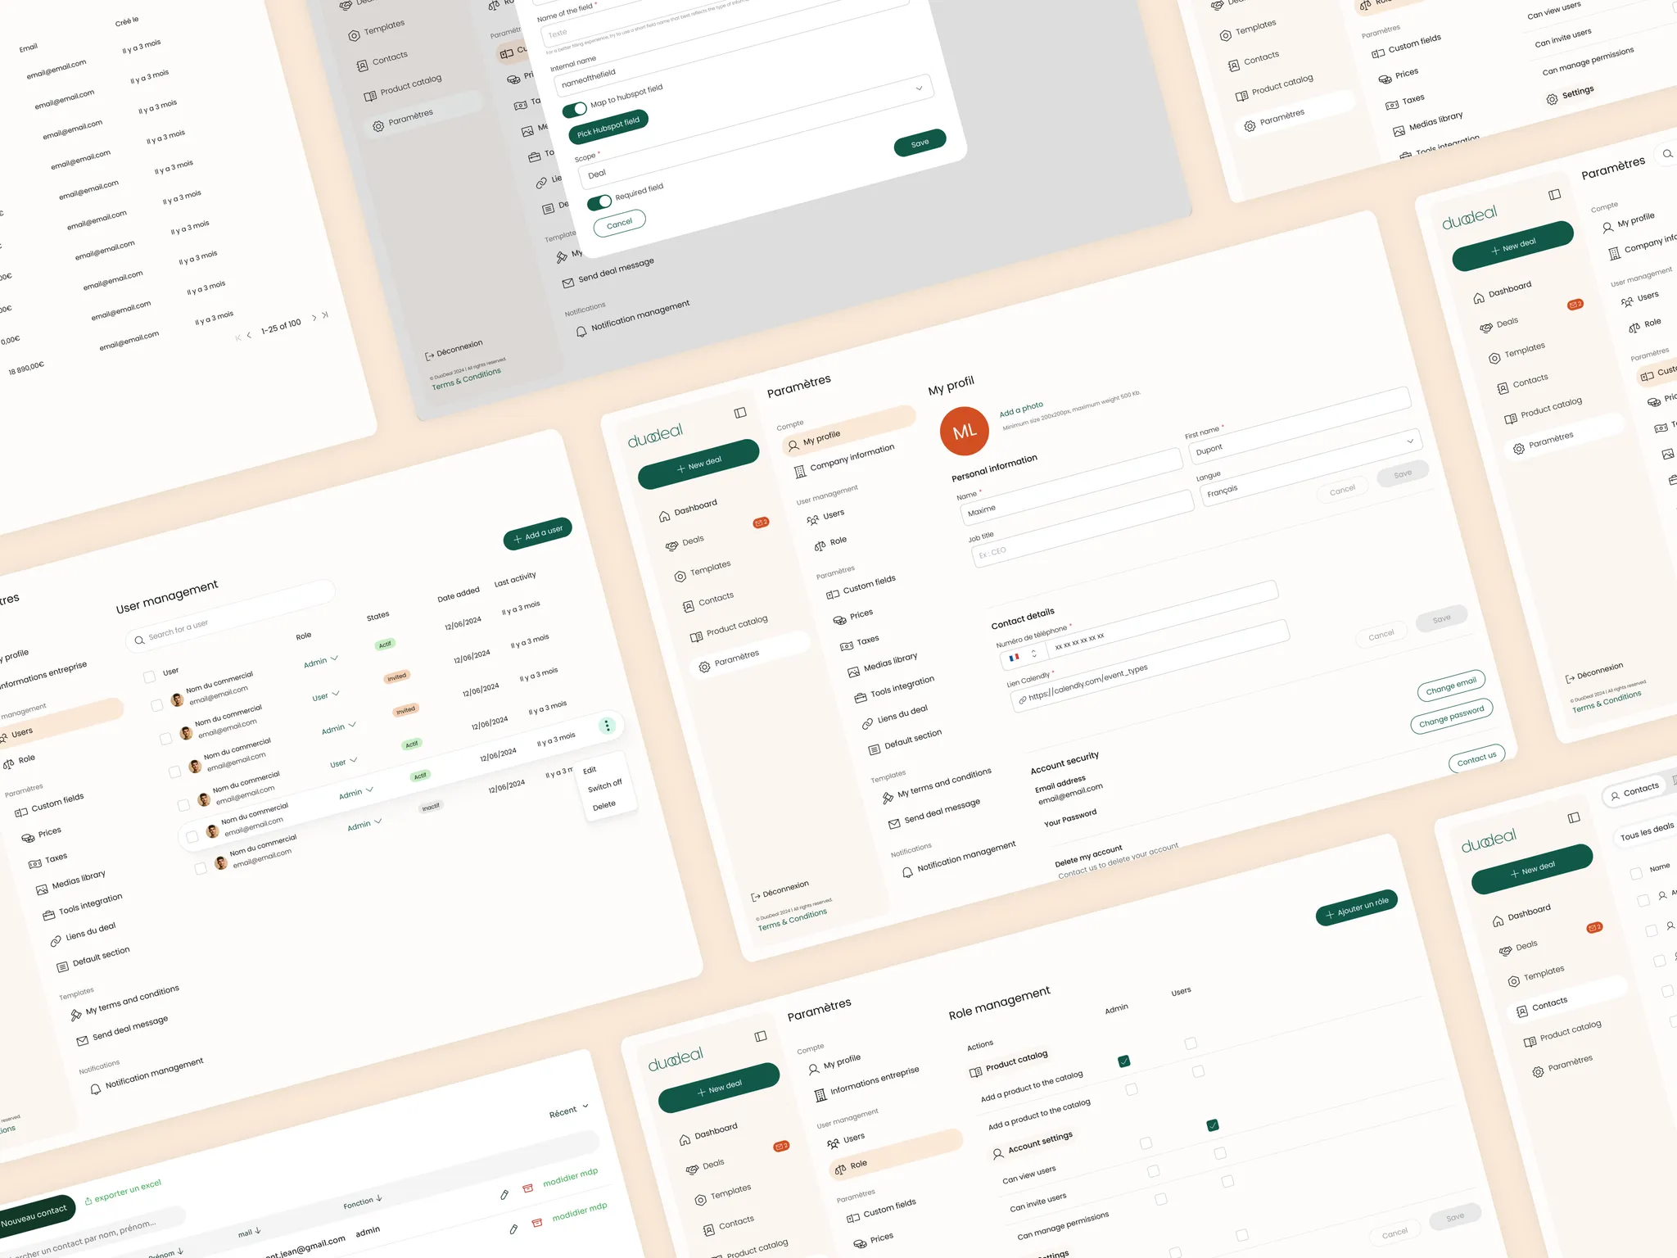The width and height of the screenshot is (1677, 1258).
Task: Select 'Company information' in the My profil window
Action: point(844,460)
